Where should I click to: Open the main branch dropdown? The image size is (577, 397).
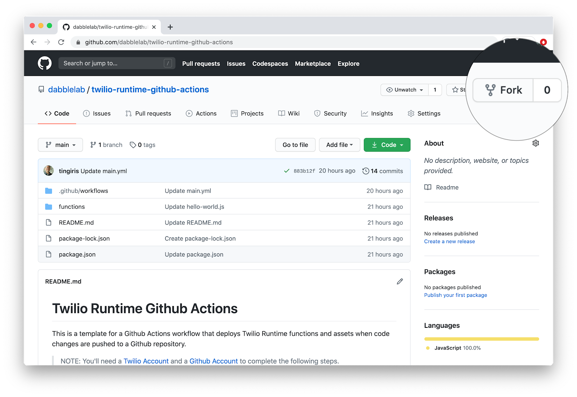[60, 145]
